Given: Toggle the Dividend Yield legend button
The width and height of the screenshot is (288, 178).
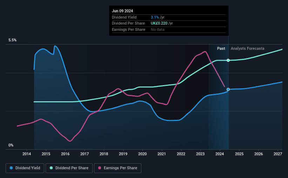Looking at the screenshot, I should 25,168.
